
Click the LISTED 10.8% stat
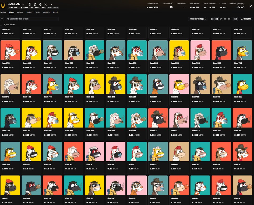tap(222, 6)
